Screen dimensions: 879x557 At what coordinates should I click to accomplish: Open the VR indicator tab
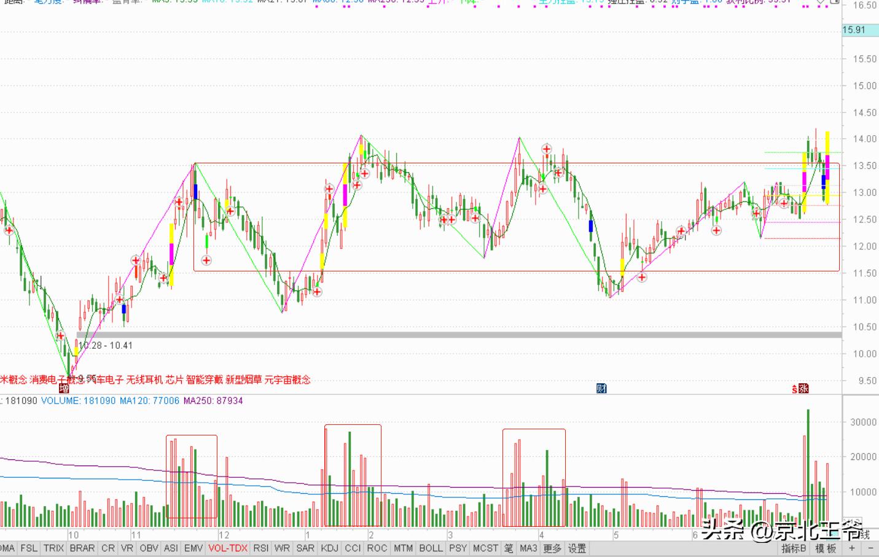tap(127, 548)
